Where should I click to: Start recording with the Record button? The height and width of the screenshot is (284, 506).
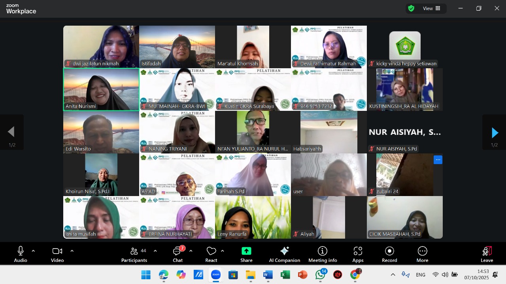coord(389,254)
